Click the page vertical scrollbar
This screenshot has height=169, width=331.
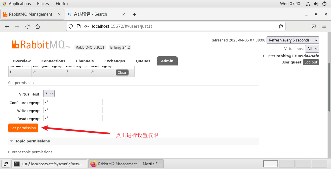coord(329,87)
